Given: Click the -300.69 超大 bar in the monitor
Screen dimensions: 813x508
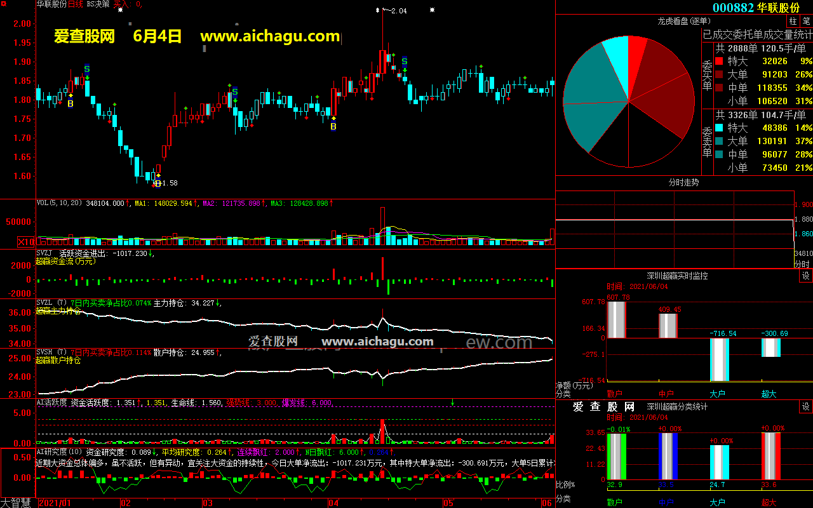Looking at the screenshot, I should [771, 347].
